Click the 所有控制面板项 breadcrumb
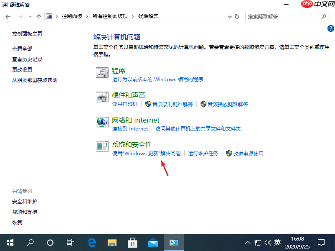 pos(110,16)
